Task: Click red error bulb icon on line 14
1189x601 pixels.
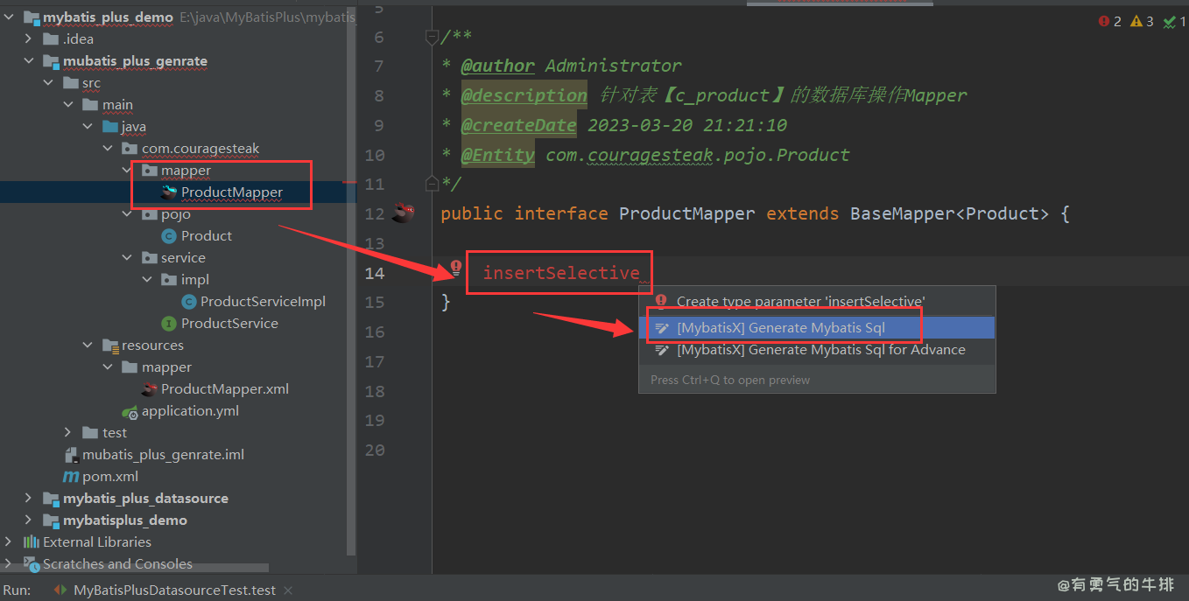Action: point(455,268)
